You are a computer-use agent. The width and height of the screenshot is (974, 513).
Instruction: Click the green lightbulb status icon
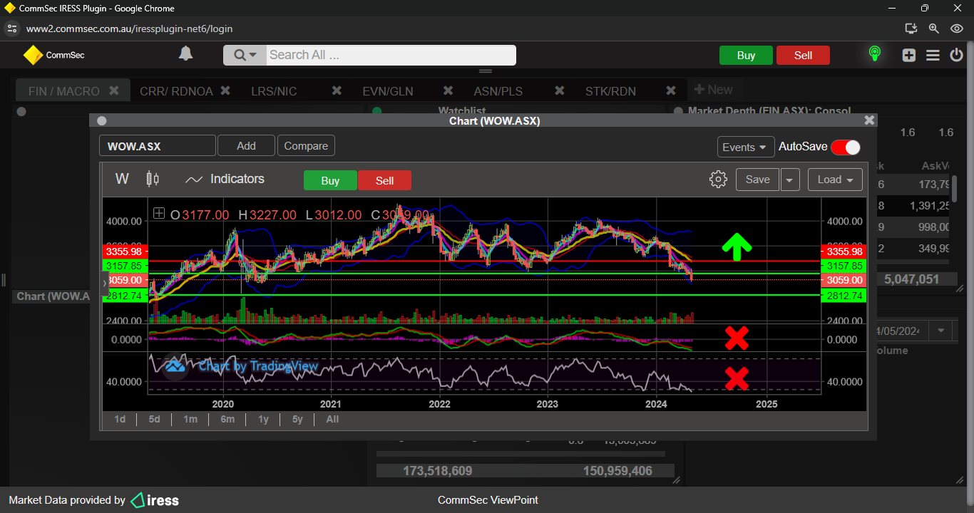point(874,54)
